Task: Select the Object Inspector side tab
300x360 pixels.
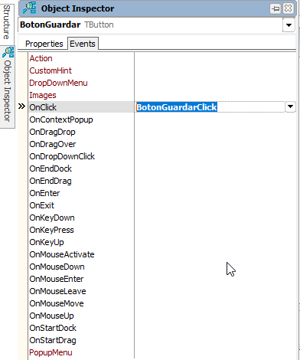Action: [7, 87]
